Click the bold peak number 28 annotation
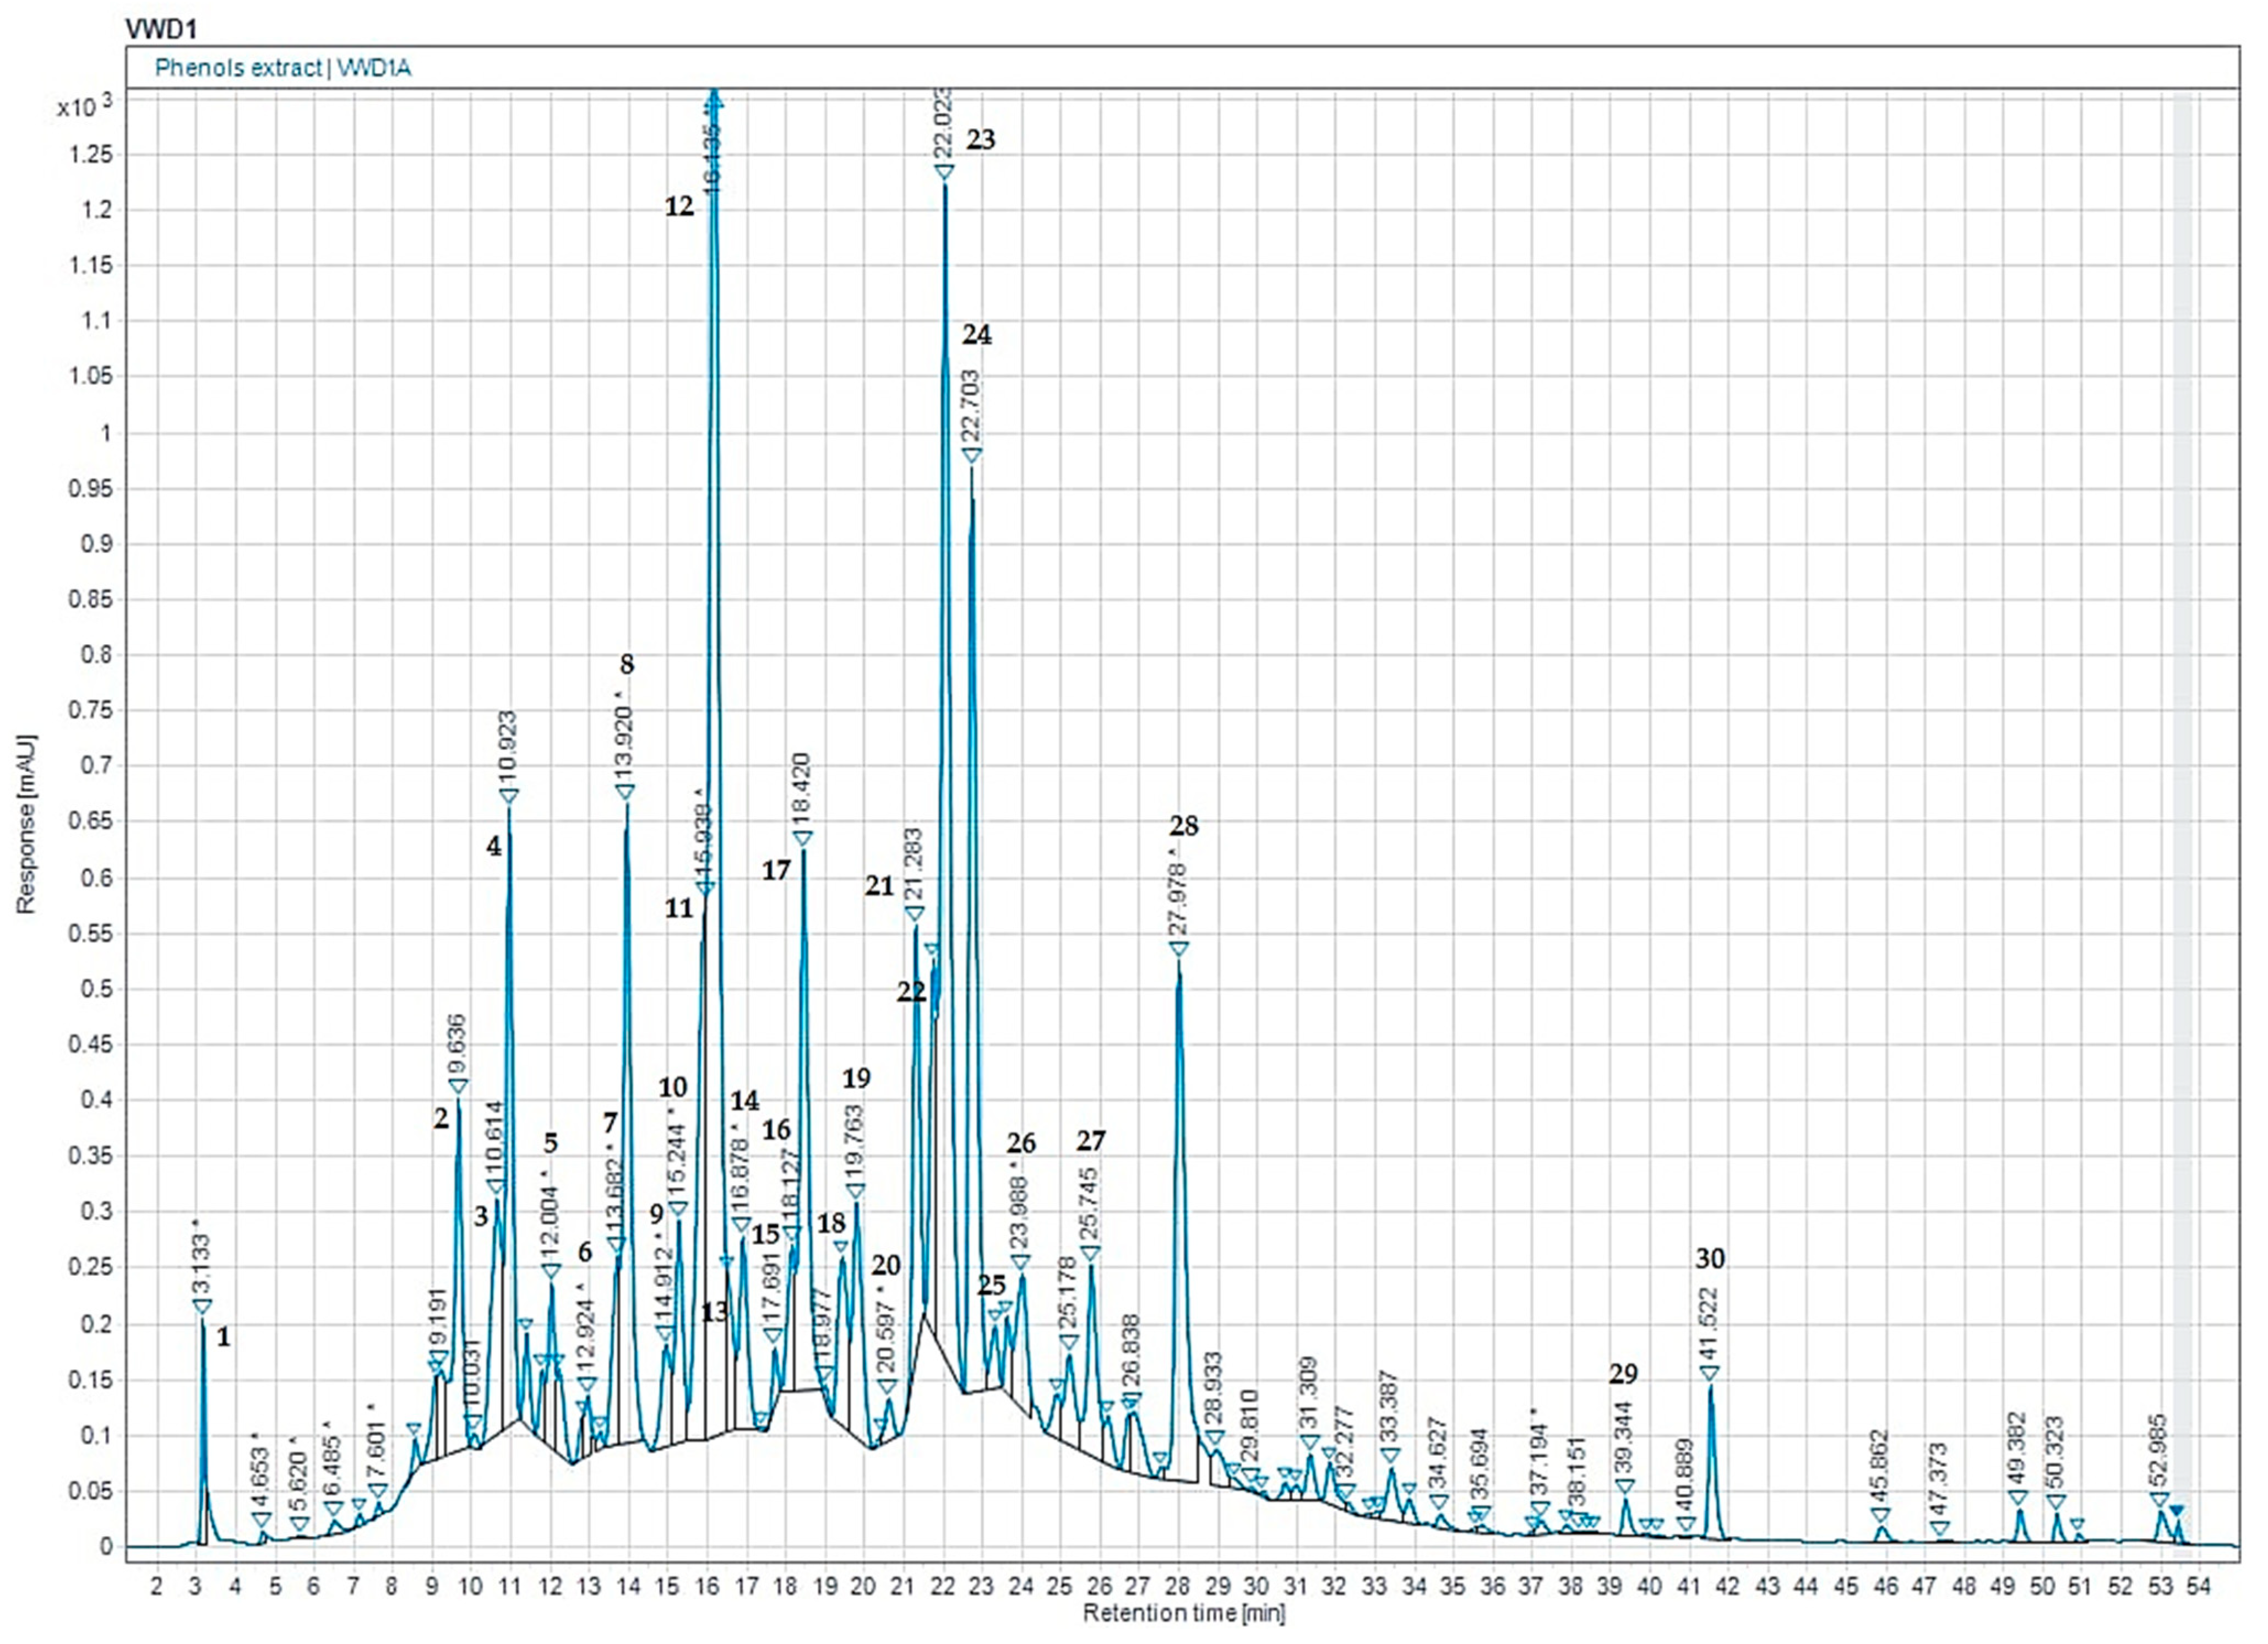 point(1183,826)
